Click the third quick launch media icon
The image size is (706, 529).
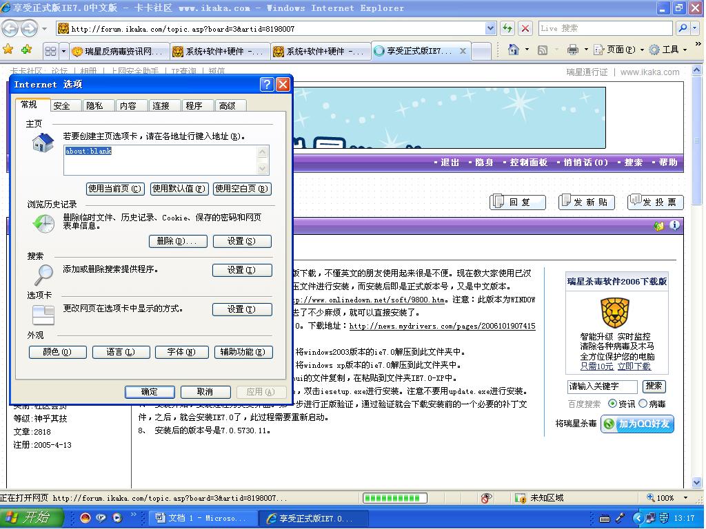[117, 518]
